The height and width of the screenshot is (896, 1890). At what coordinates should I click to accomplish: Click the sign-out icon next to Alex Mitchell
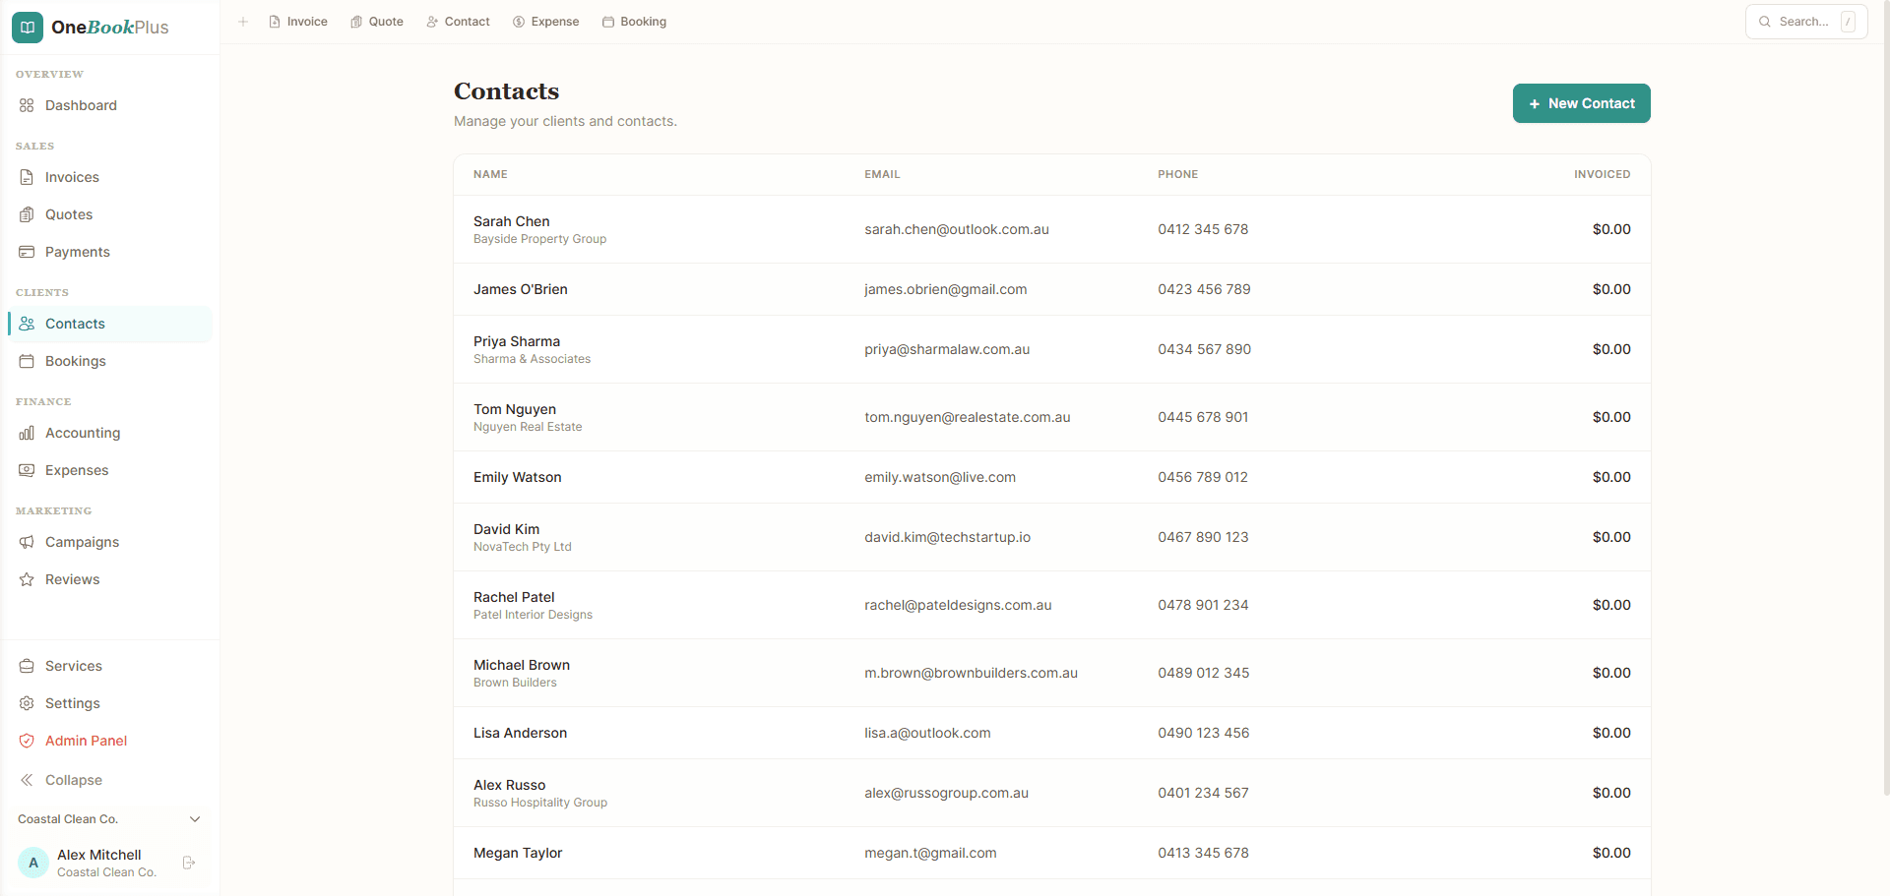188,863
